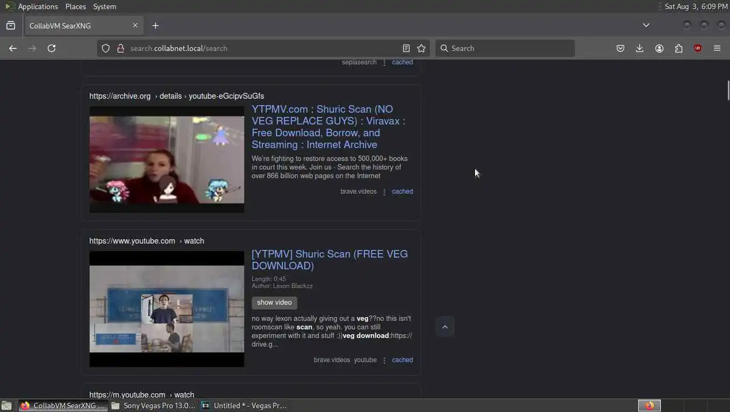This screenshot has height=412, width=730.
Task: Click the archive.org video thumbnail
Action: (166, 159)
